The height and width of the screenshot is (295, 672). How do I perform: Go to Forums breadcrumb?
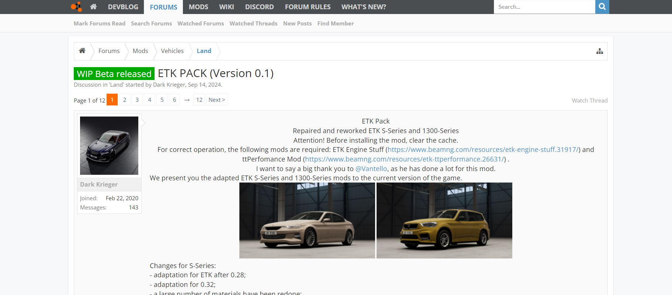click(x=109, y=51)
